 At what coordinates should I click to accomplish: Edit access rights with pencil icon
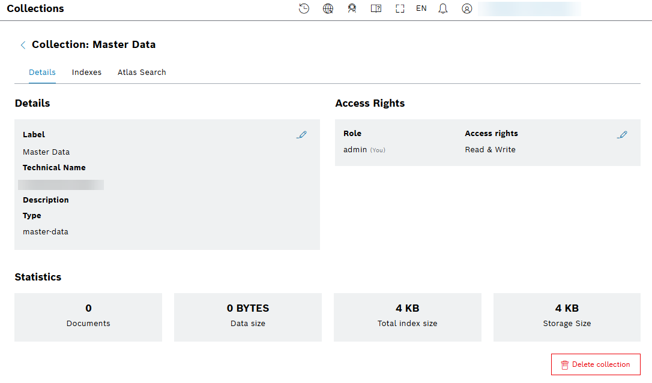point(622,135)
